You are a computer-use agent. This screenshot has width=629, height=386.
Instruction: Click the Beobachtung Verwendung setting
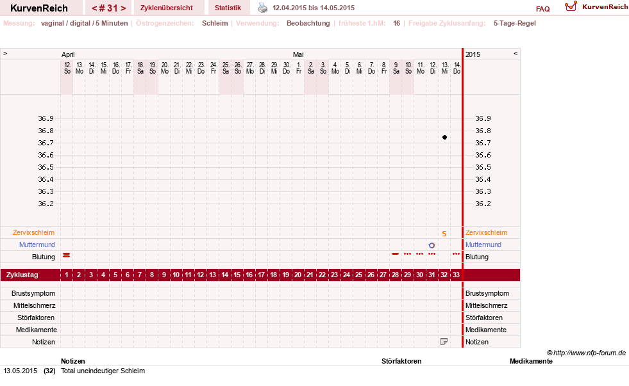(308, 23)
